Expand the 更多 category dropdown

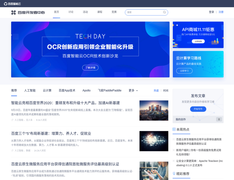pyautogui.click(x=133, y=90)
